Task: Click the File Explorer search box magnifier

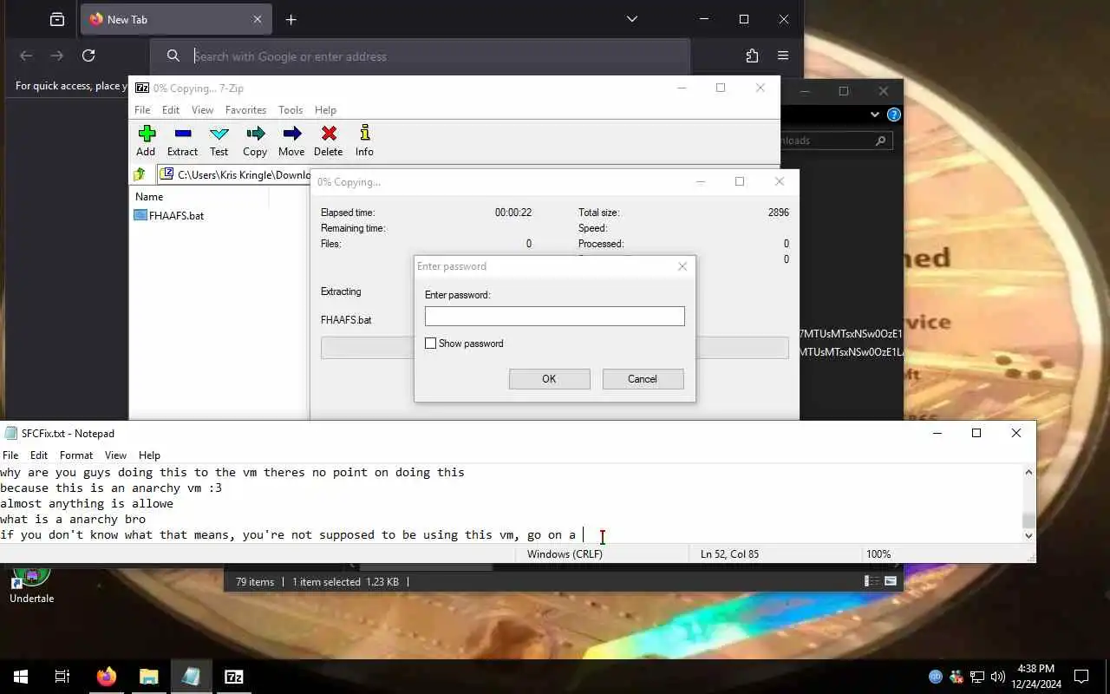Action: tap(880, 141)
